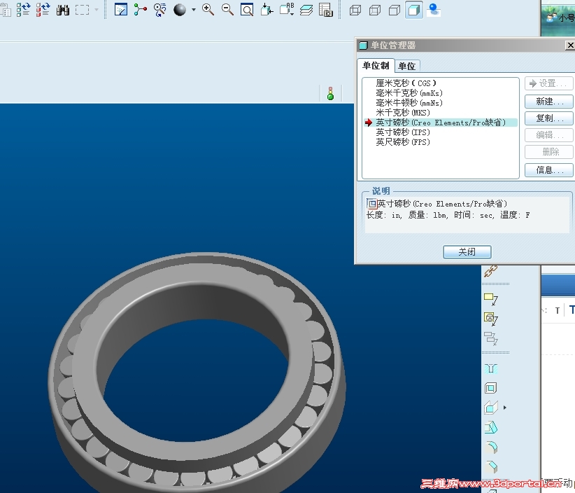This screenshot has height=493, width=575.
Task: Click the Round tool icon
Action: (x=490, y=447)
